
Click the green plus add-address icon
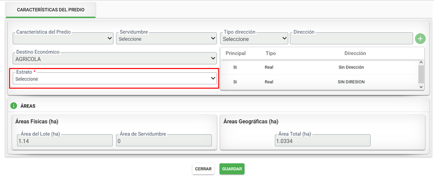pyautogui.click(x=420, y=39)
